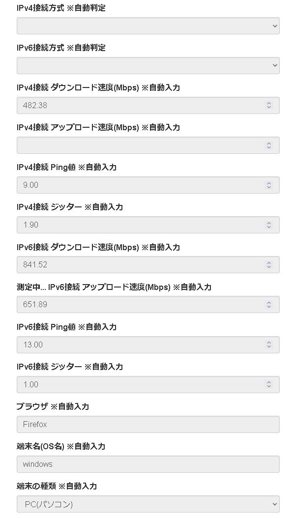
Task: Click the IPv6 Ping field showing 13.00
Action: point(138,345)
